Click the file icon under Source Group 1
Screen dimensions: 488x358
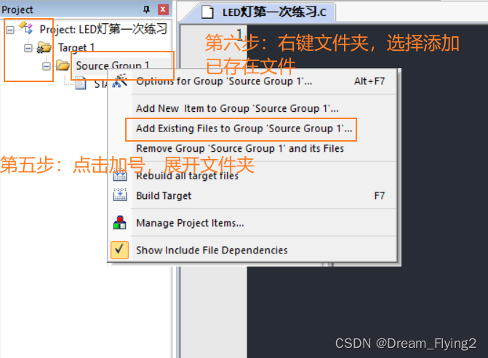coord(81,84)
